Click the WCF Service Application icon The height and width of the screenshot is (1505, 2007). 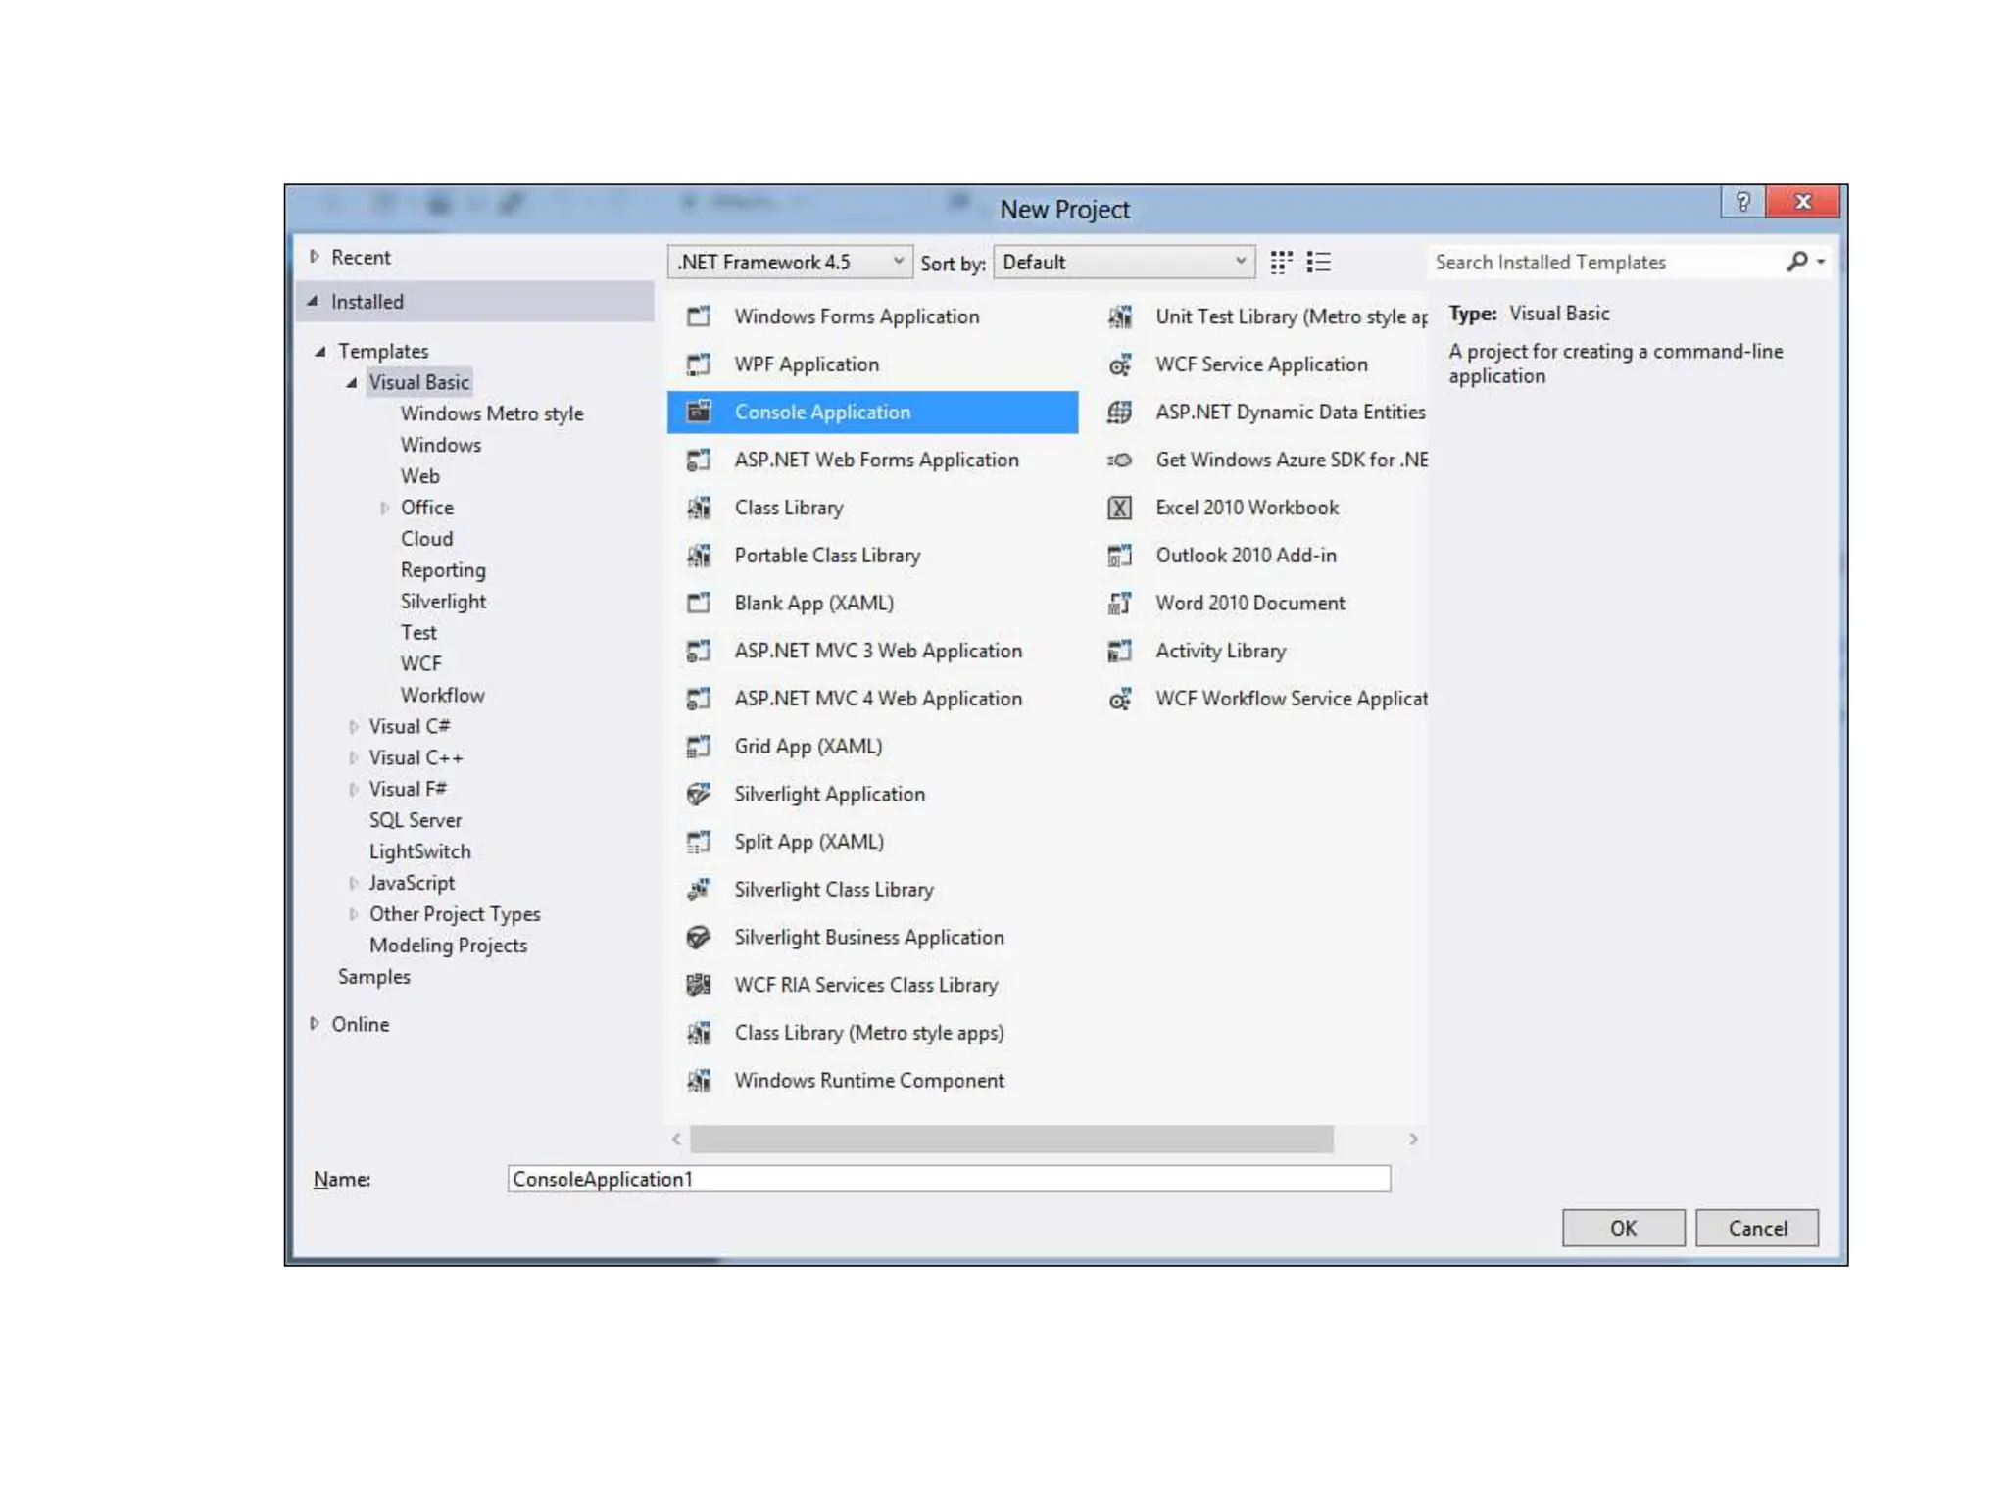click(1119, 364)
